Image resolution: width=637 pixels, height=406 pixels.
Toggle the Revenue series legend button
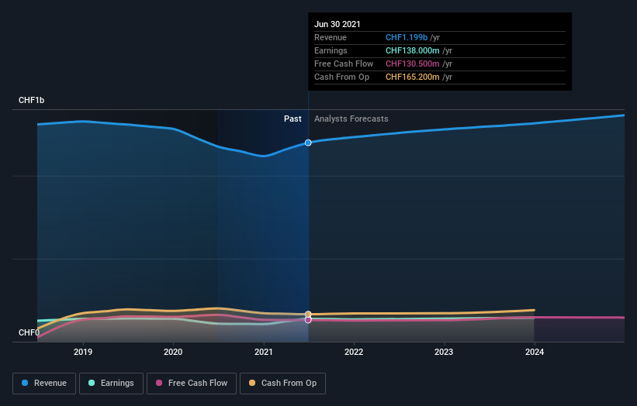pyautogui.click(x=44, y=384)
